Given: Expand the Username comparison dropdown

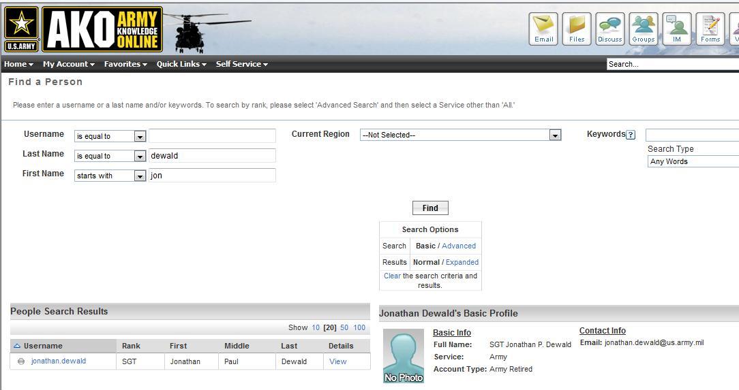Looking at the screenshot, I should 140,136.
